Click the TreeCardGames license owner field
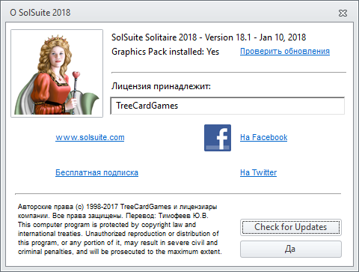This screenshot has width=359, height=272. [x=227, y=106]
